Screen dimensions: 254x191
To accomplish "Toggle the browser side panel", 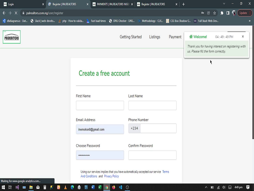I will pyautogui.click(x=228, y=13).
